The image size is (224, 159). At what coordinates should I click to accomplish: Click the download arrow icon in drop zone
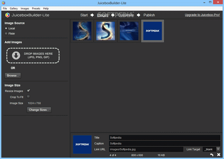click(x=16, y=55)
